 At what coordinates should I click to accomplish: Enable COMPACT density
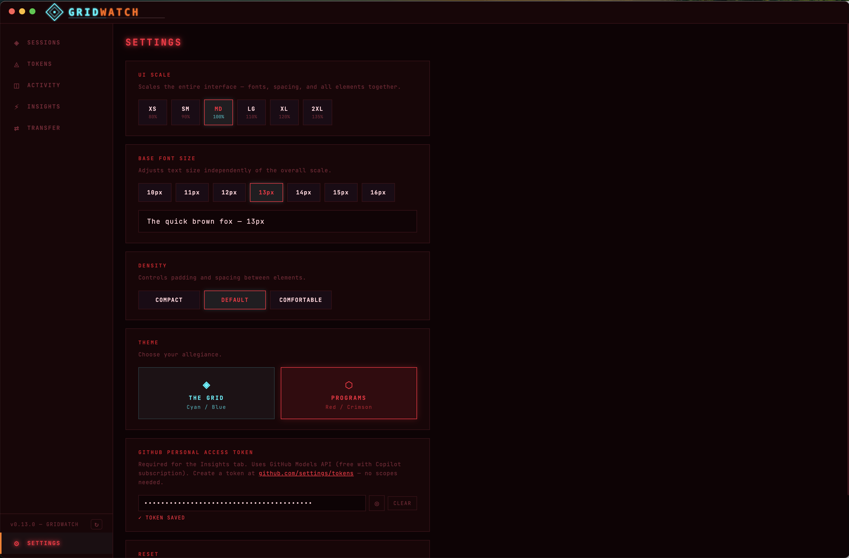169,300
